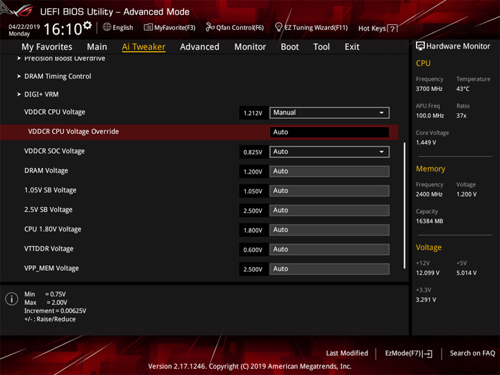Image resolution: width=500 pixels, height=375 pixels.
Task: Open My Favorites tab
Action: click(47, 47)
